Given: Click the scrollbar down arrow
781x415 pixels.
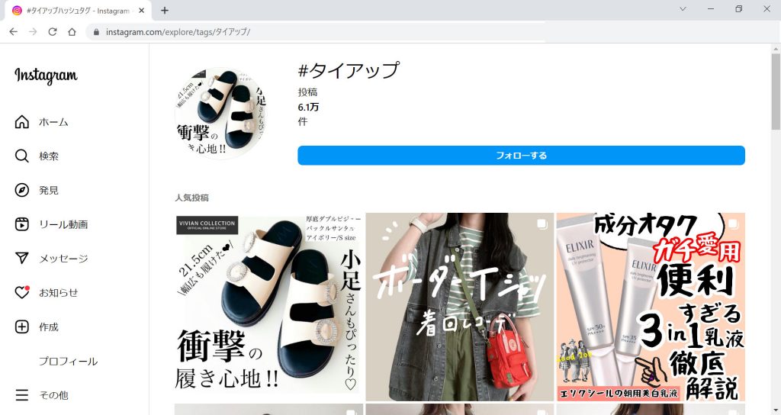Looking at the screenshot, I should tap(776, 411).
